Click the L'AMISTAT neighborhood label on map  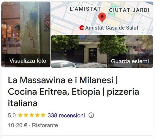point(85,9)
